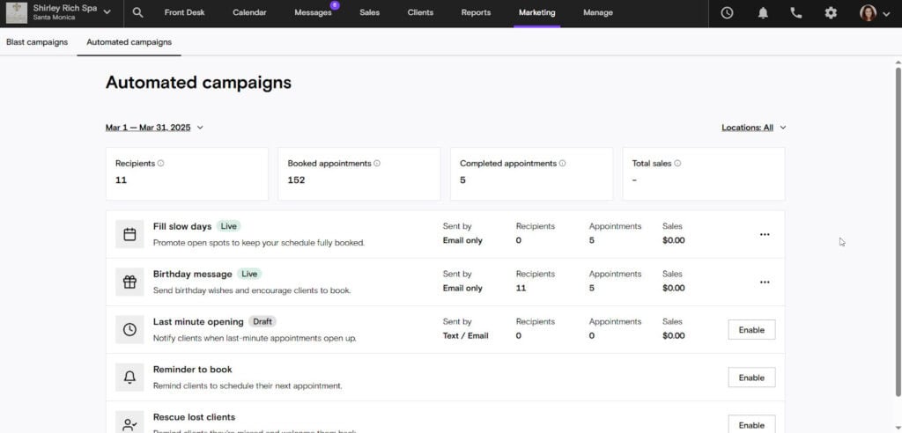Open settings gear icon
Viewport: 902px width, 433px height.
(x=831, y=12)
